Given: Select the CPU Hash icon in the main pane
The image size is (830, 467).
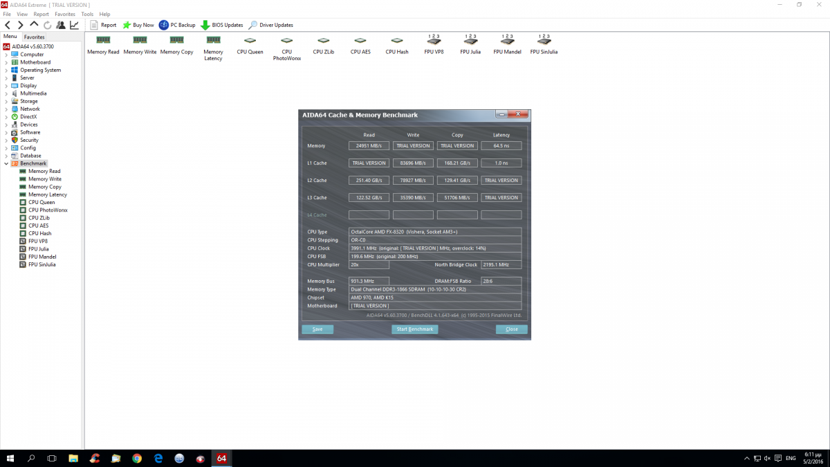Looking at the screenshot, I should tap(397, 45).
